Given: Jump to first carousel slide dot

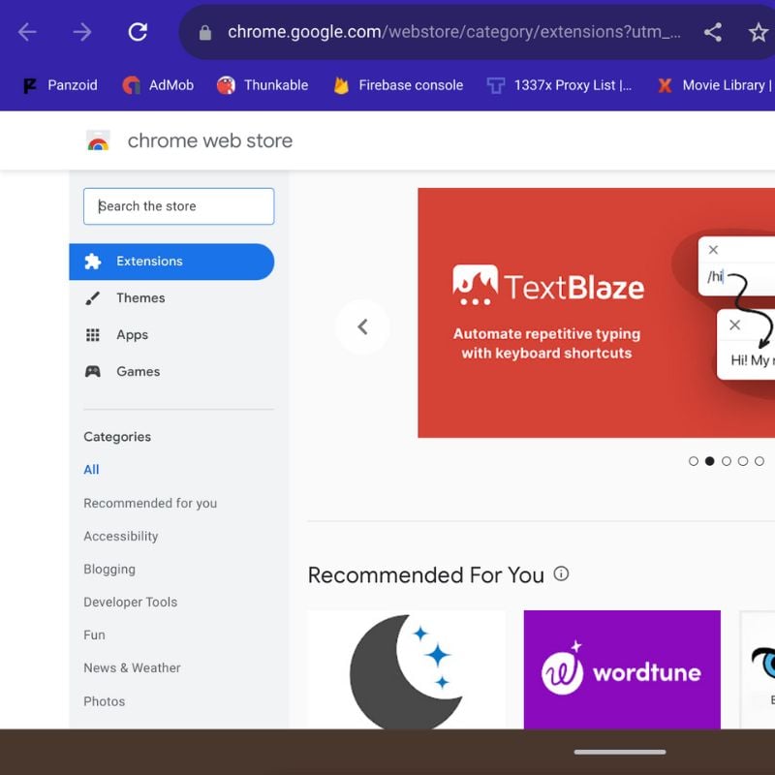Looking at the screenshot, I should coord(694,461).
